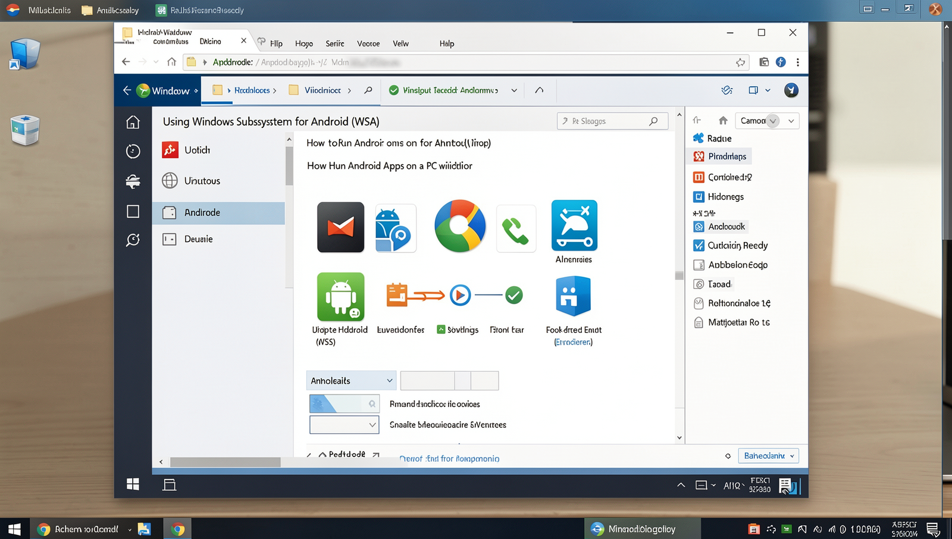Open the outer Windows Start menu
Viewport: 952px width, 539px height.
pyautogui.click(x=14, y=529)
